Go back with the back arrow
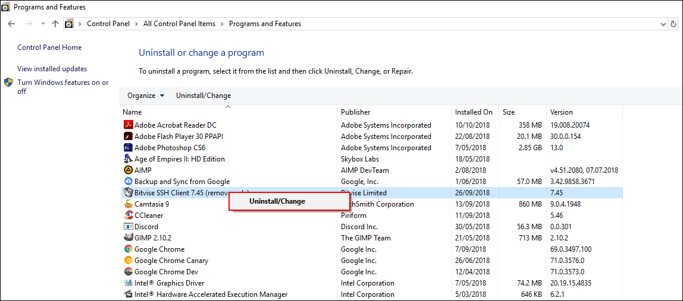 pyautogui.click(x=12, y=24)
